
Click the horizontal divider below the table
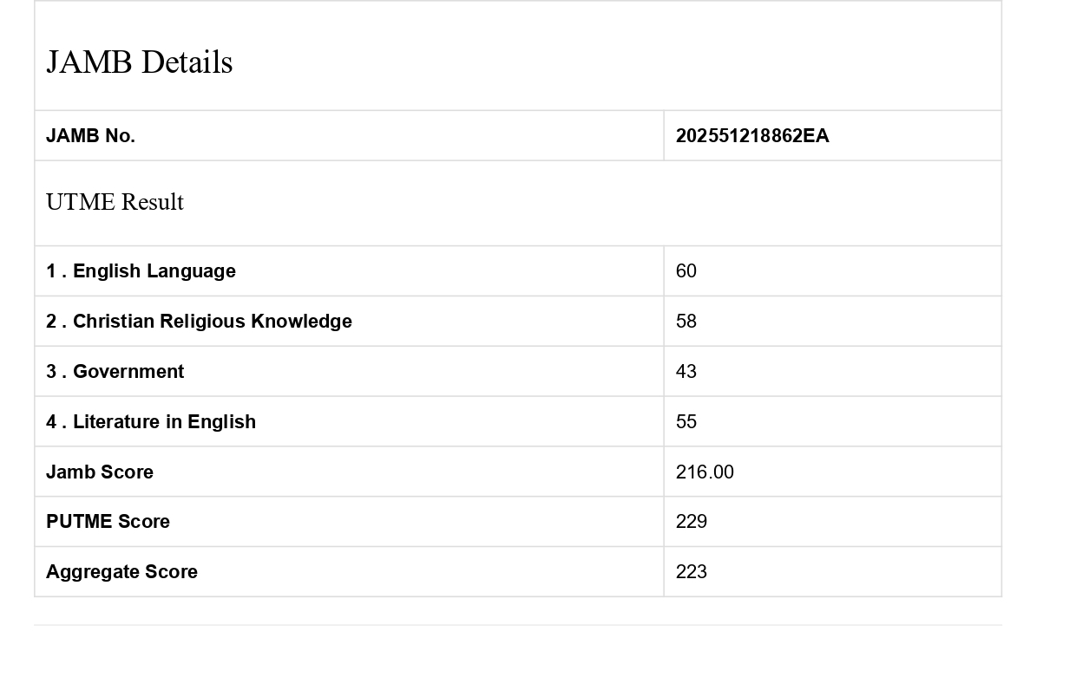[x=517, y=625]
